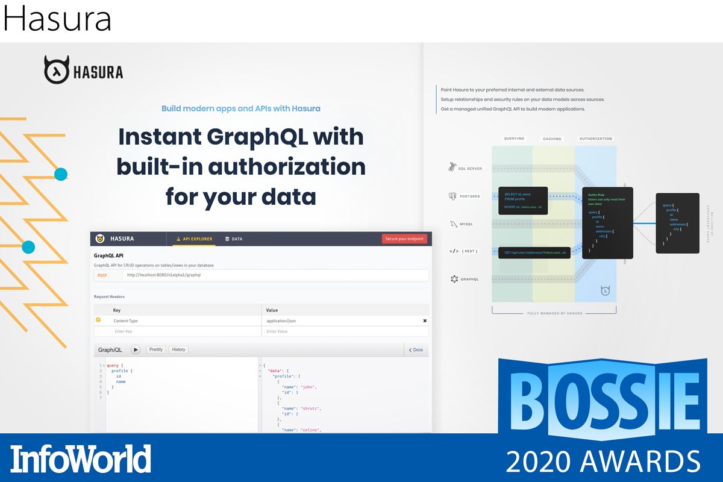Click the SQL Server icon in the diagram
This screenshot has height=482, width=723.
click(x=452, y=167)
